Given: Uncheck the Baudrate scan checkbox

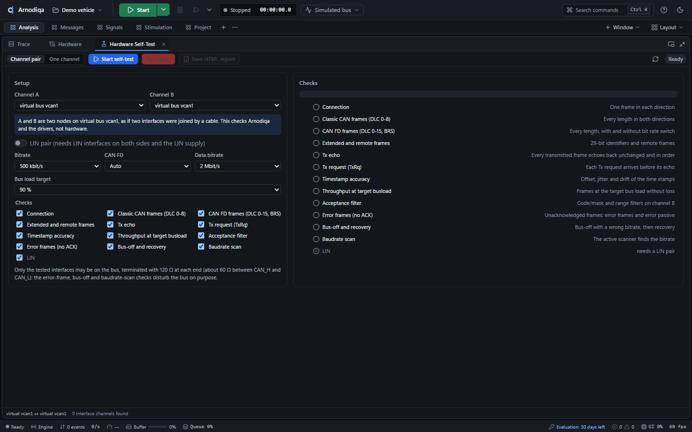Looking at the screenshot, I should [201, 247].
